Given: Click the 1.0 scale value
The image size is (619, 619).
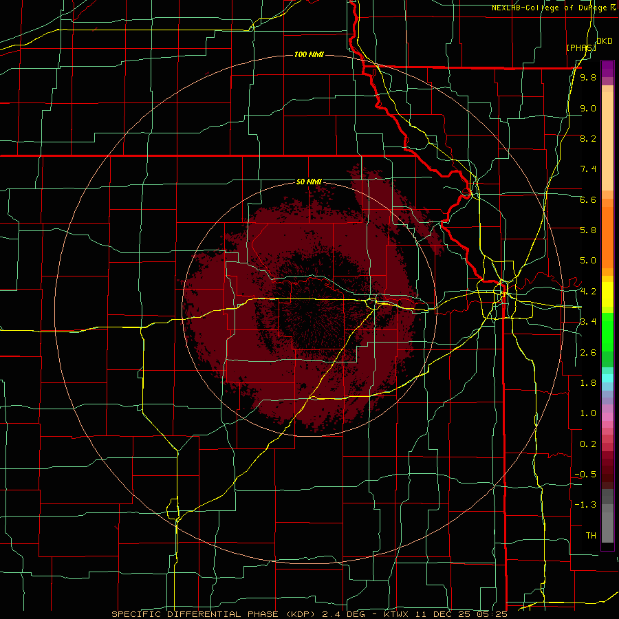Looking at the screenshot, I should coord(588,413).
